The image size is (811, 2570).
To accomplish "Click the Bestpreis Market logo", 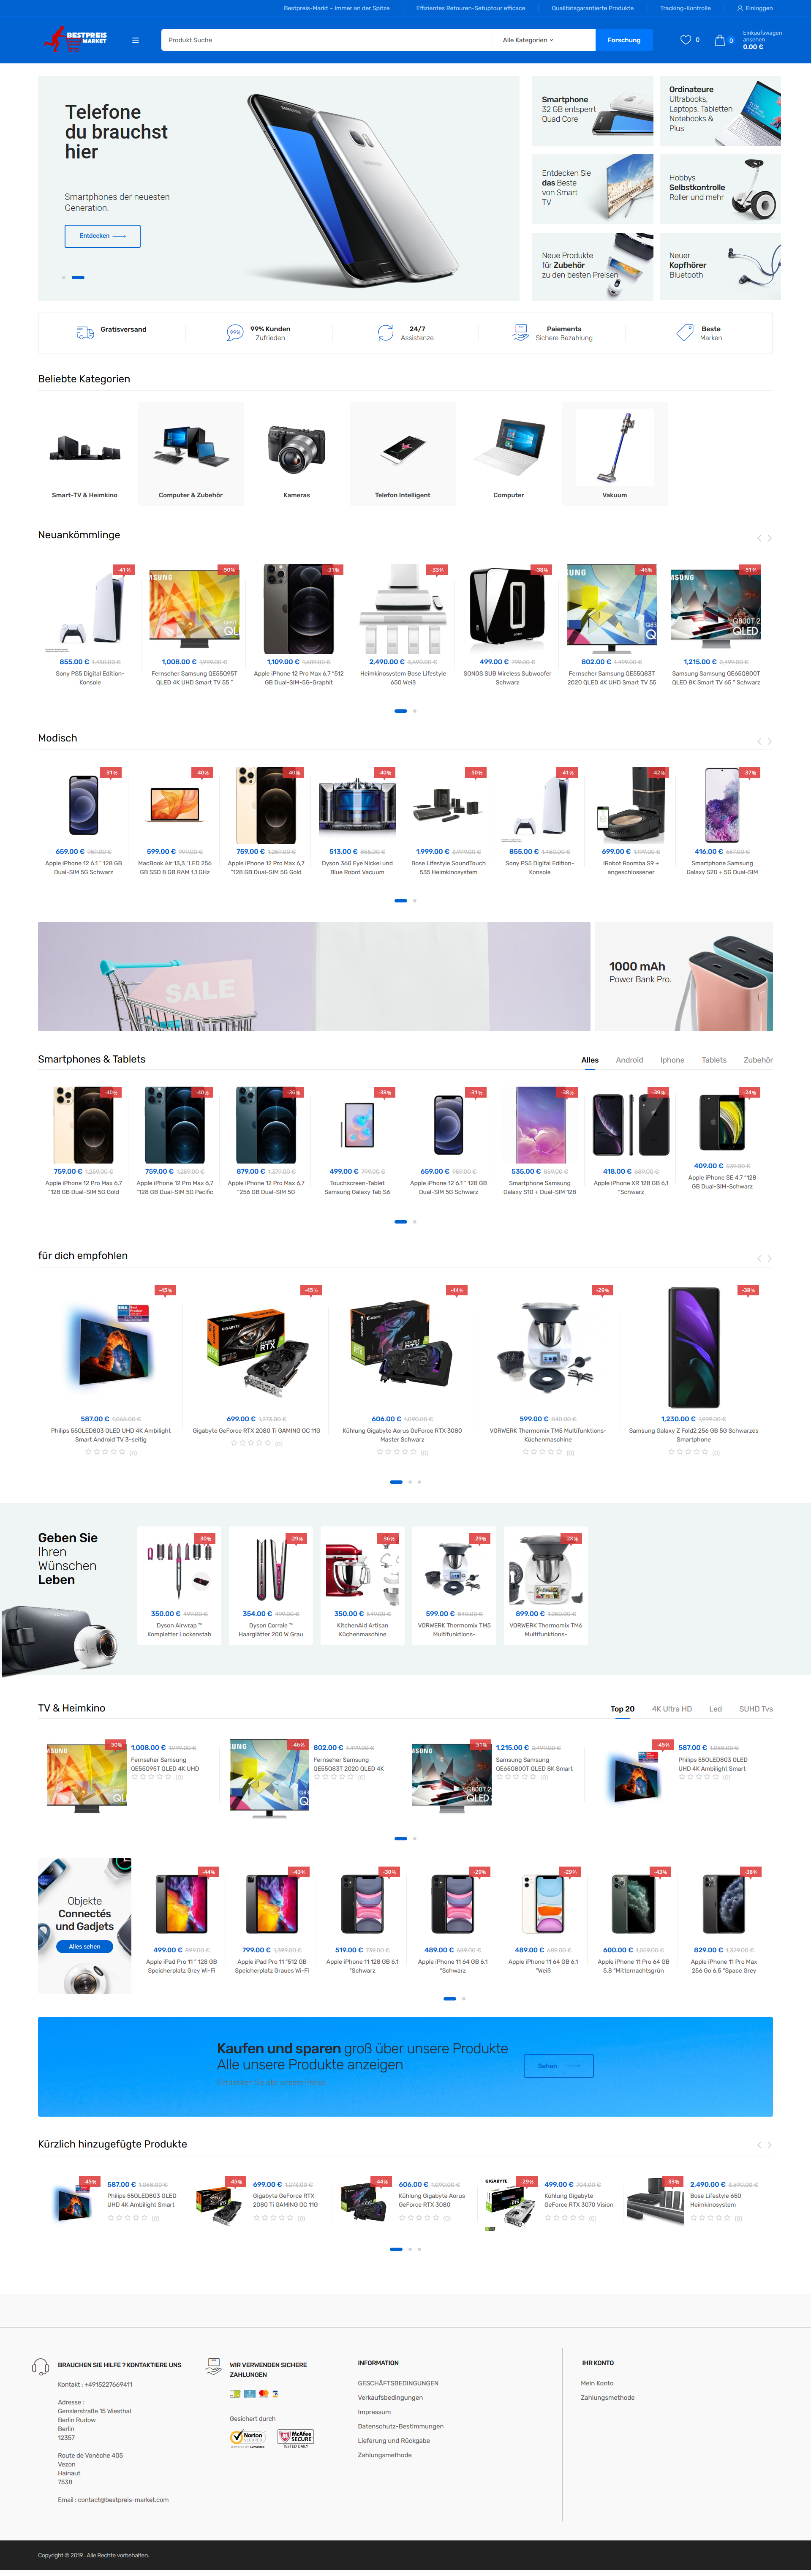I will (76, 40).
